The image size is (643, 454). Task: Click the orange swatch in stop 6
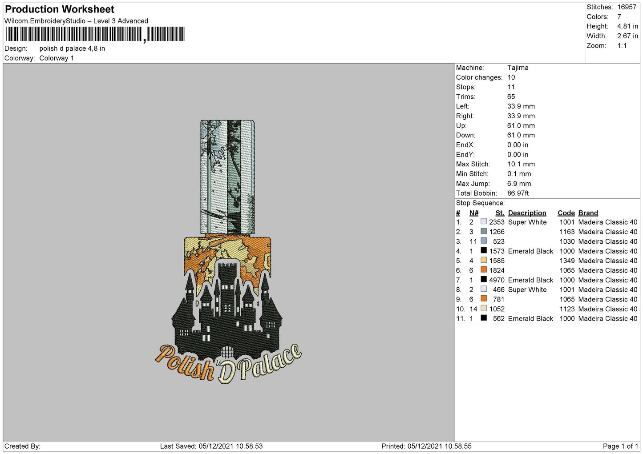click(484, 270)
